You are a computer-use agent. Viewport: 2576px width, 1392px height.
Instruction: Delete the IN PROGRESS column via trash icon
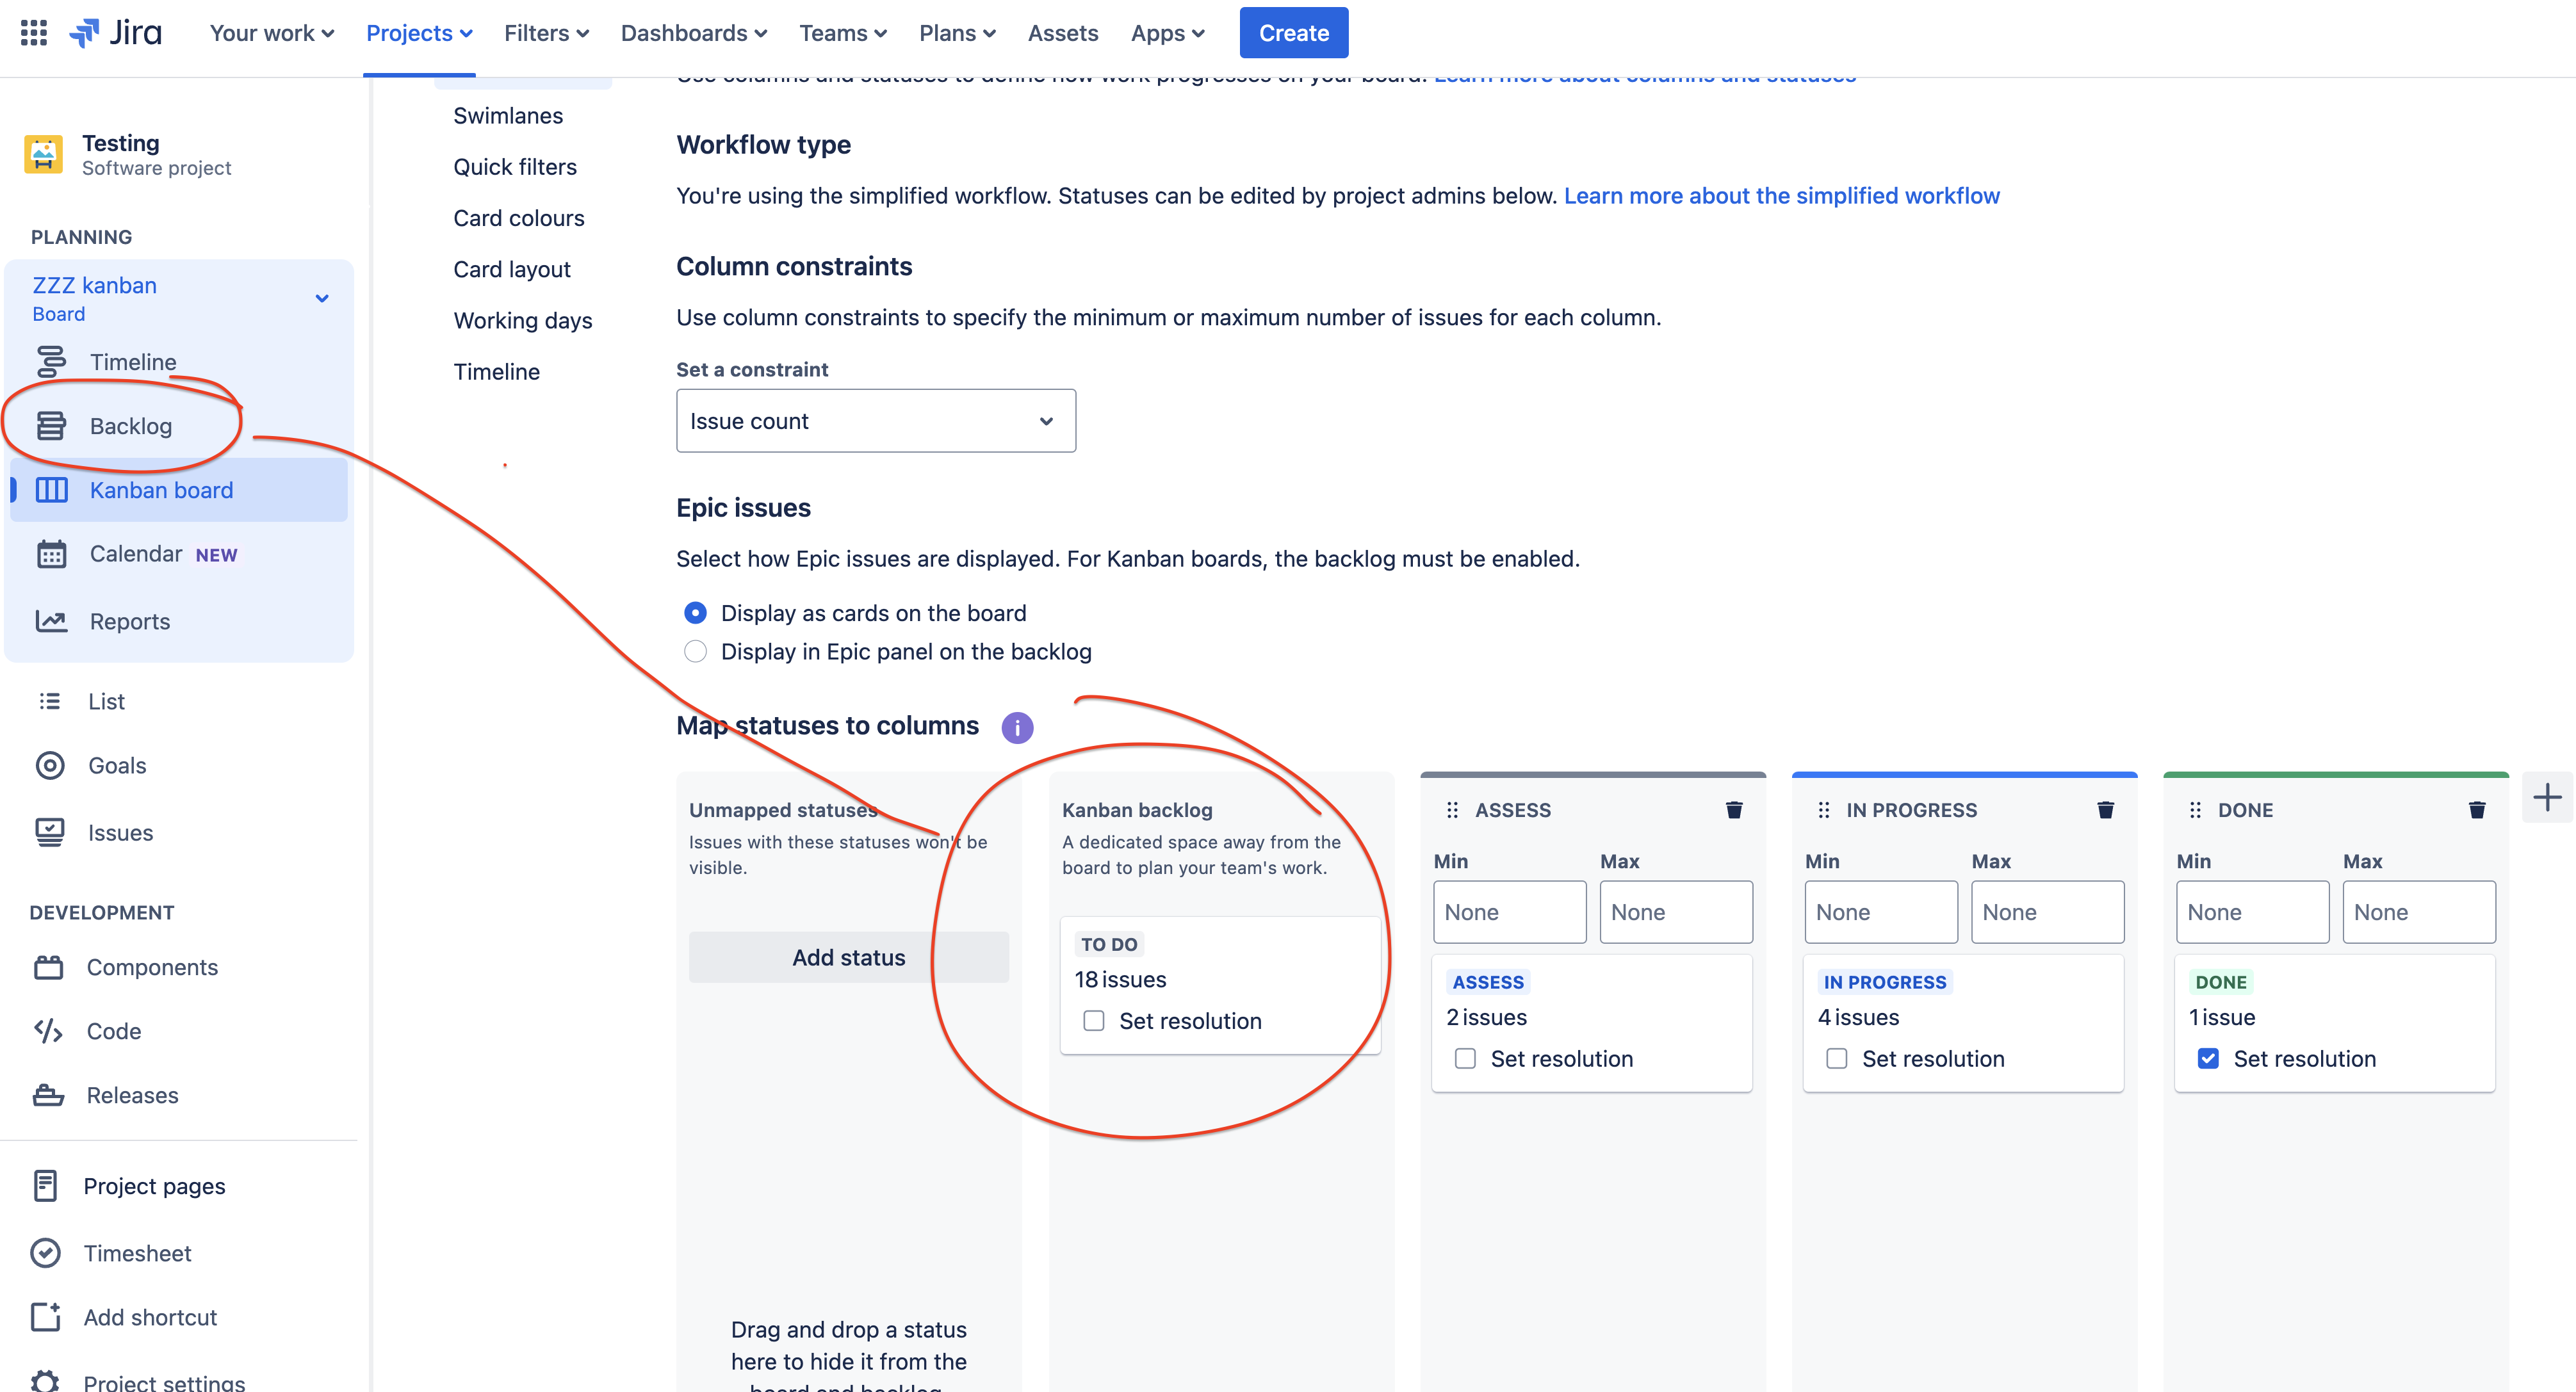pyautogui.click(x=2105, y=810)
